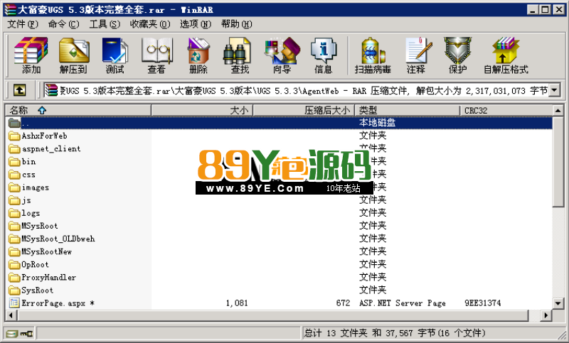This screenshot has width=569, height=343.
Task: Select the ProxyHandler folder name
Action: (48, 278)
